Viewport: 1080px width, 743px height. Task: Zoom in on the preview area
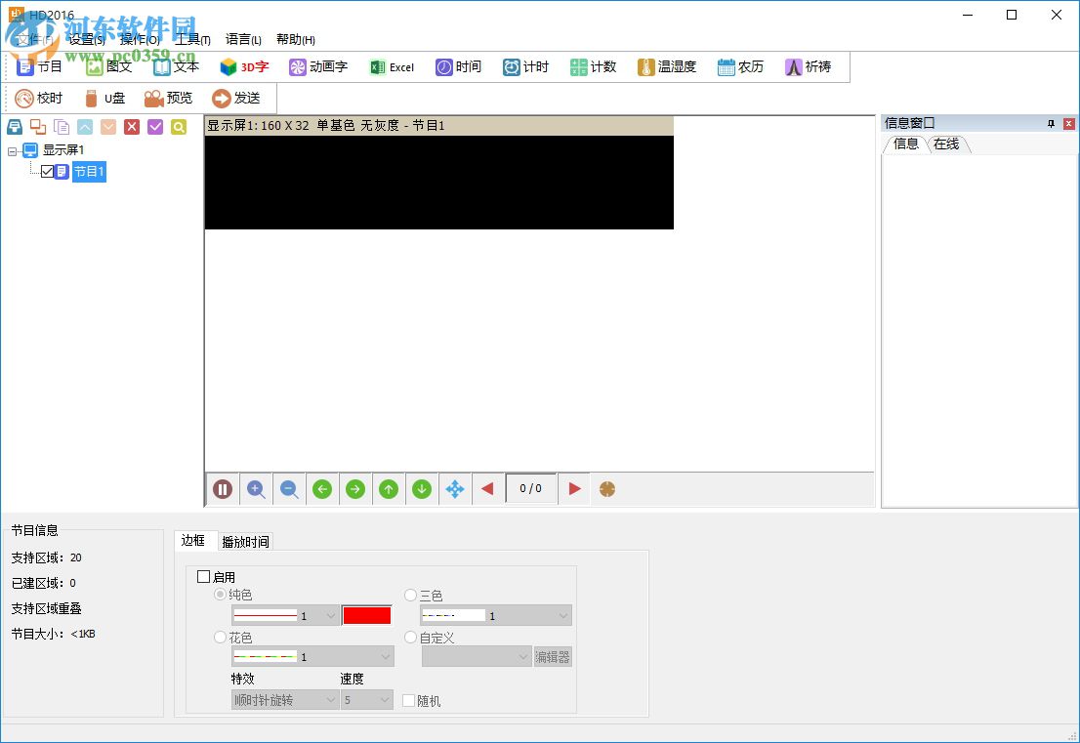click(x=256, y=489)
